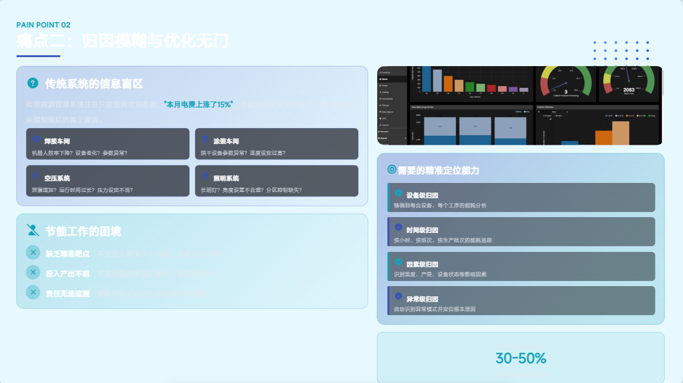
Task: Open the 涂装车间 card
Action: (x=277, y=144)
